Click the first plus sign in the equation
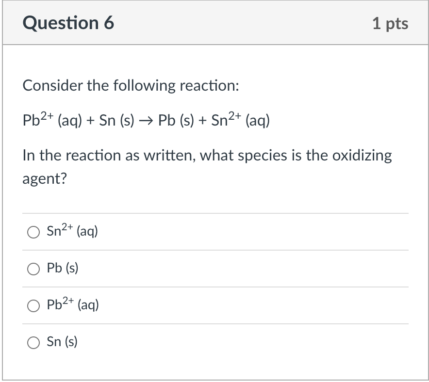The width and height of the screenshot is (429, 382). [90, 121]
